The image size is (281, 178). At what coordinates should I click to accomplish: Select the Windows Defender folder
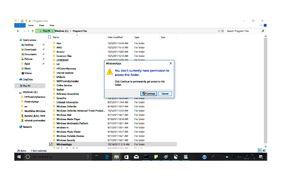pos(66,107)
